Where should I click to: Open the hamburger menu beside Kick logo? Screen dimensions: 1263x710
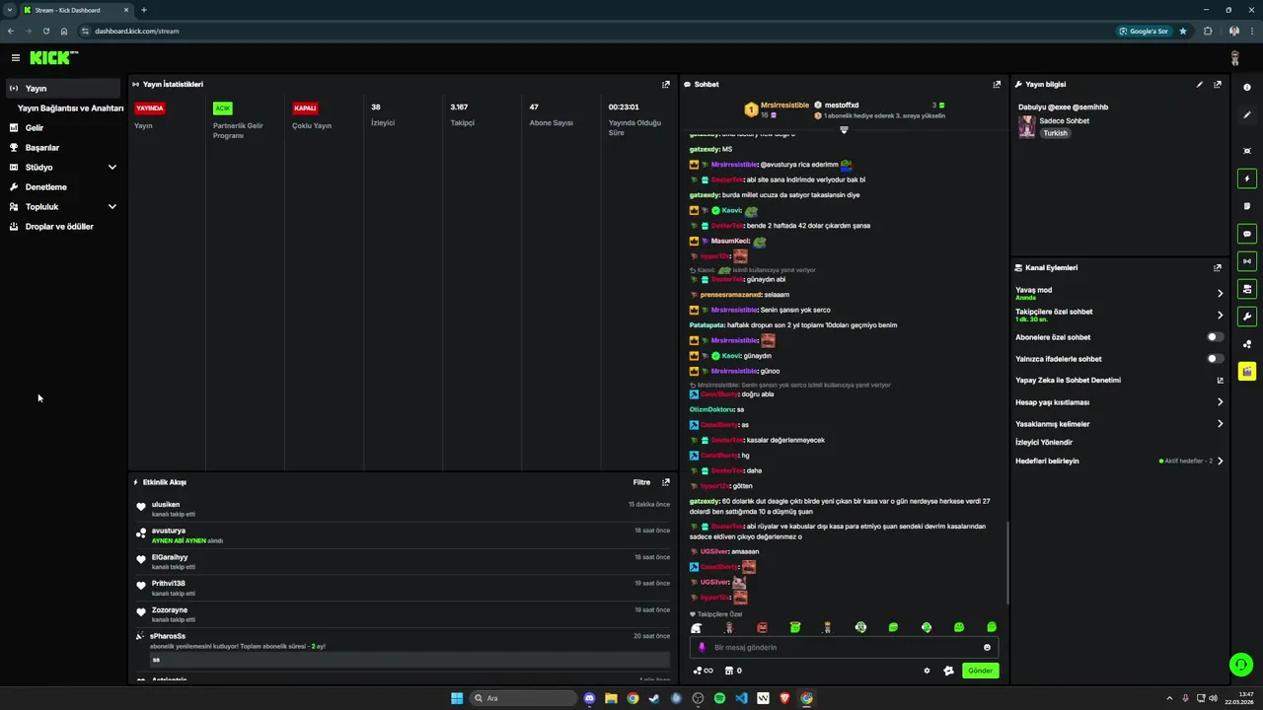(15, 58)
